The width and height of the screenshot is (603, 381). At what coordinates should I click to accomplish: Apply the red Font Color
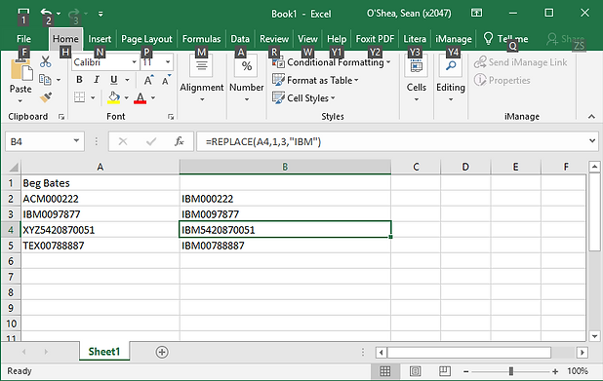141,97
